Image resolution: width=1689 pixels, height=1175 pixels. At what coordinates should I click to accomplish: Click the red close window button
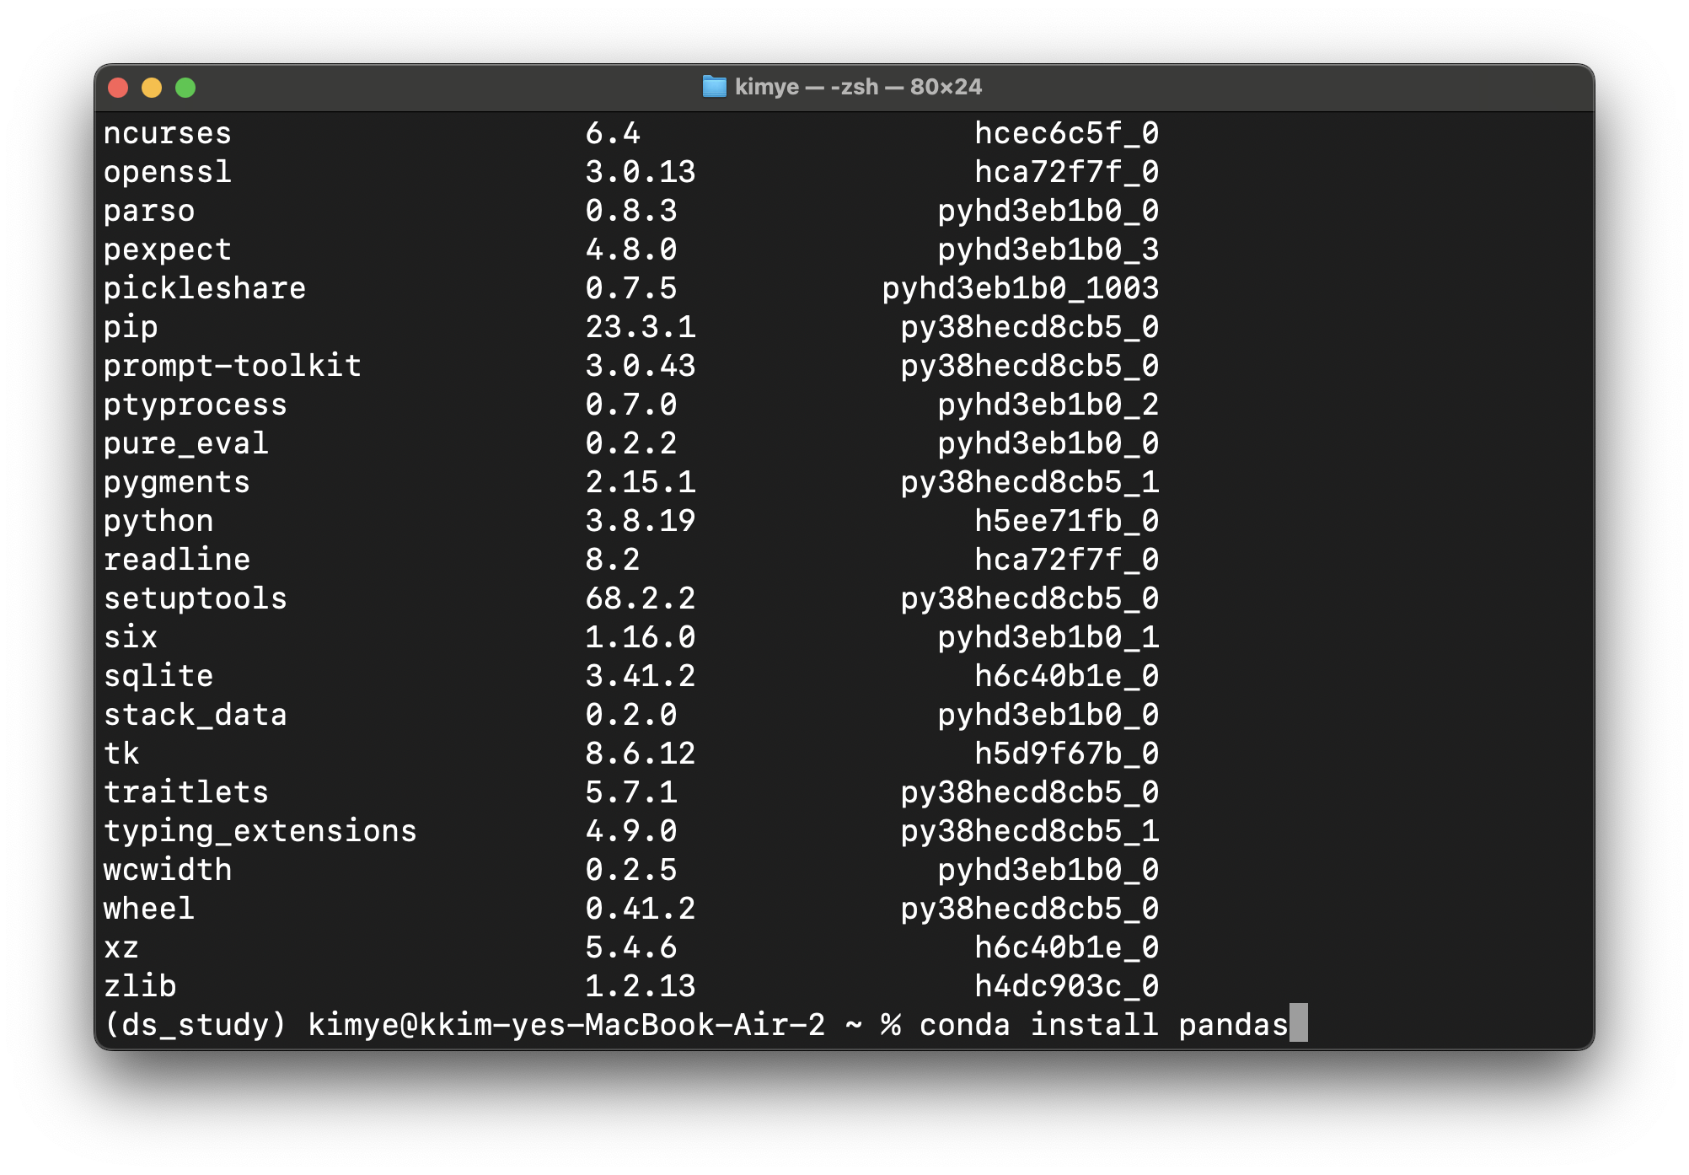point(118,88)
